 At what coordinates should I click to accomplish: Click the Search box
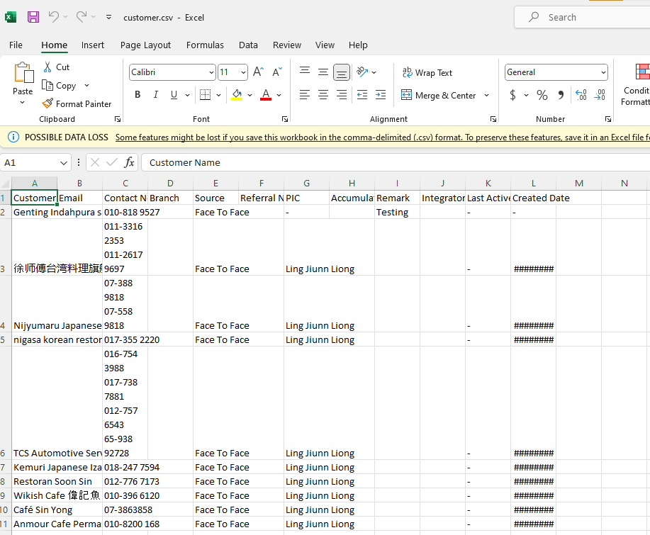pyautogui.click(x=582, y=17)
